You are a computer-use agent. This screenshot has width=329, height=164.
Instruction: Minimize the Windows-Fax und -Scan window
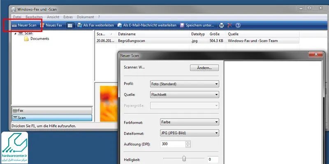coord(301,8)
